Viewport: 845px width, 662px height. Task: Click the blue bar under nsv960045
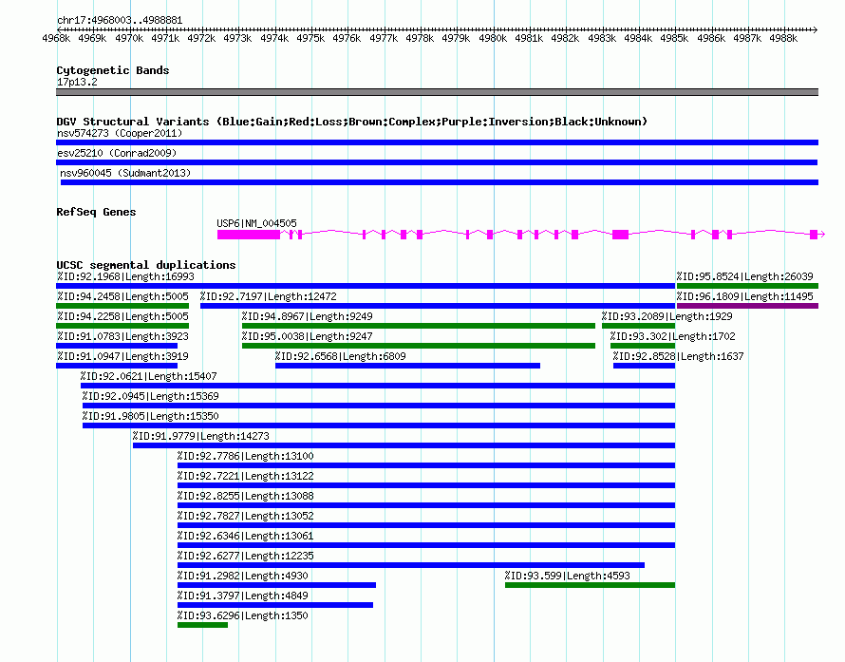click(x=440, y=182)
